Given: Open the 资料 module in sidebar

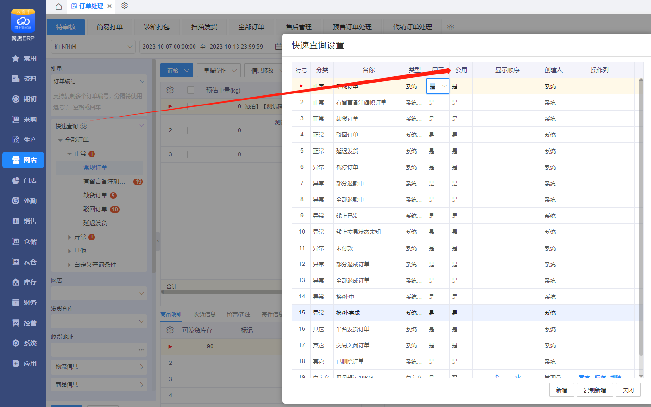Looking at the screenshot, I should tap(23, 79).
